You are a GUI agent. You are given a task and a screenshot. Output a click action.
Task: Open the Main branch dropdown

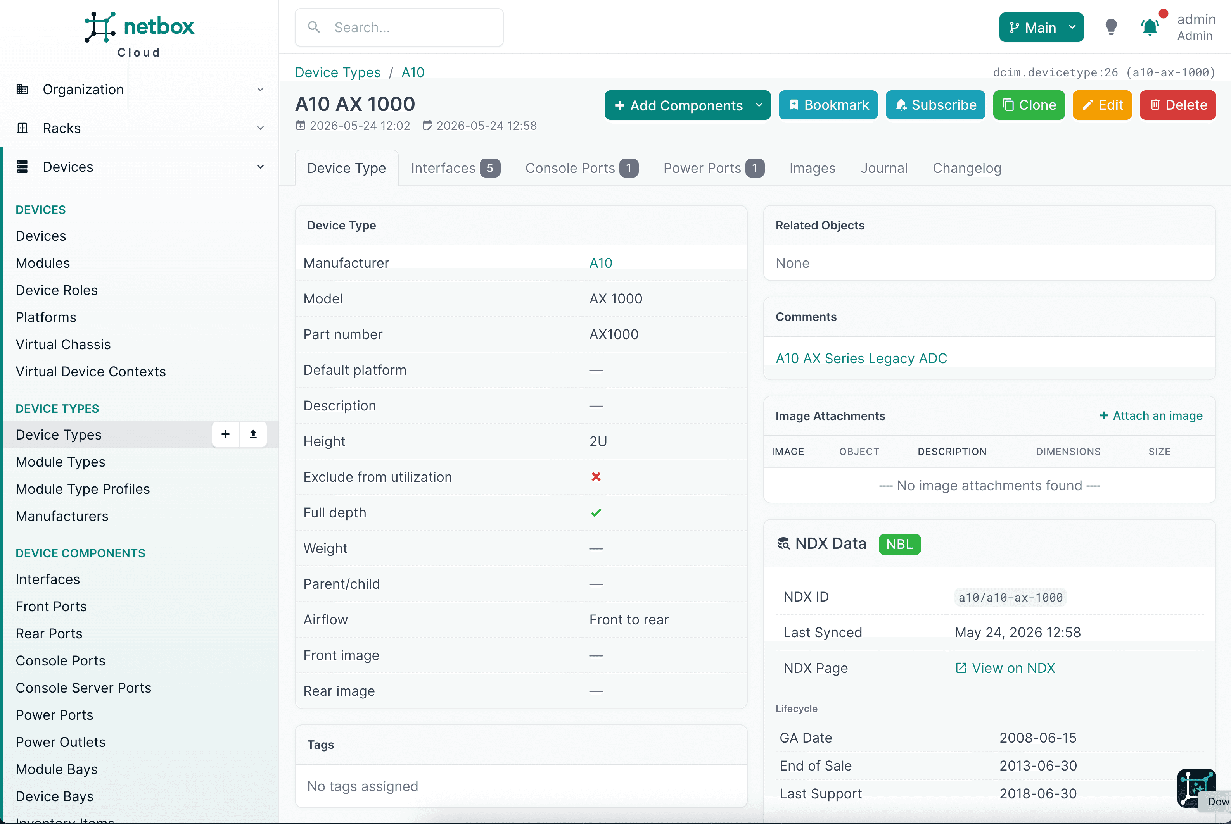point(1041,28)
